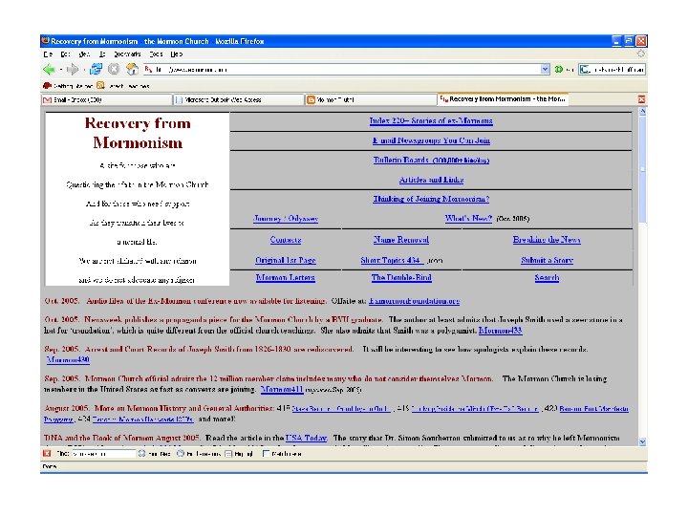Click into the URL address bar
688x516 pixels.
point(347,70)
